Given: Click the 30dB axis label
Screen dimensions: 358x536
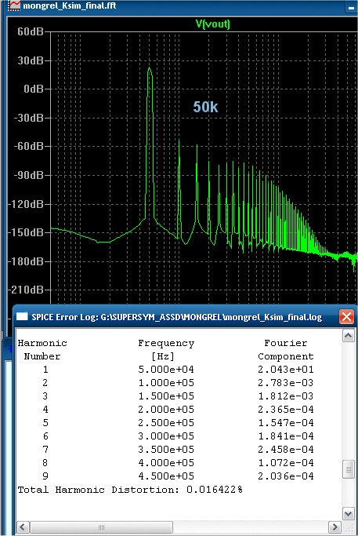Looking at the screenshot, I should (x=31, y=60).
